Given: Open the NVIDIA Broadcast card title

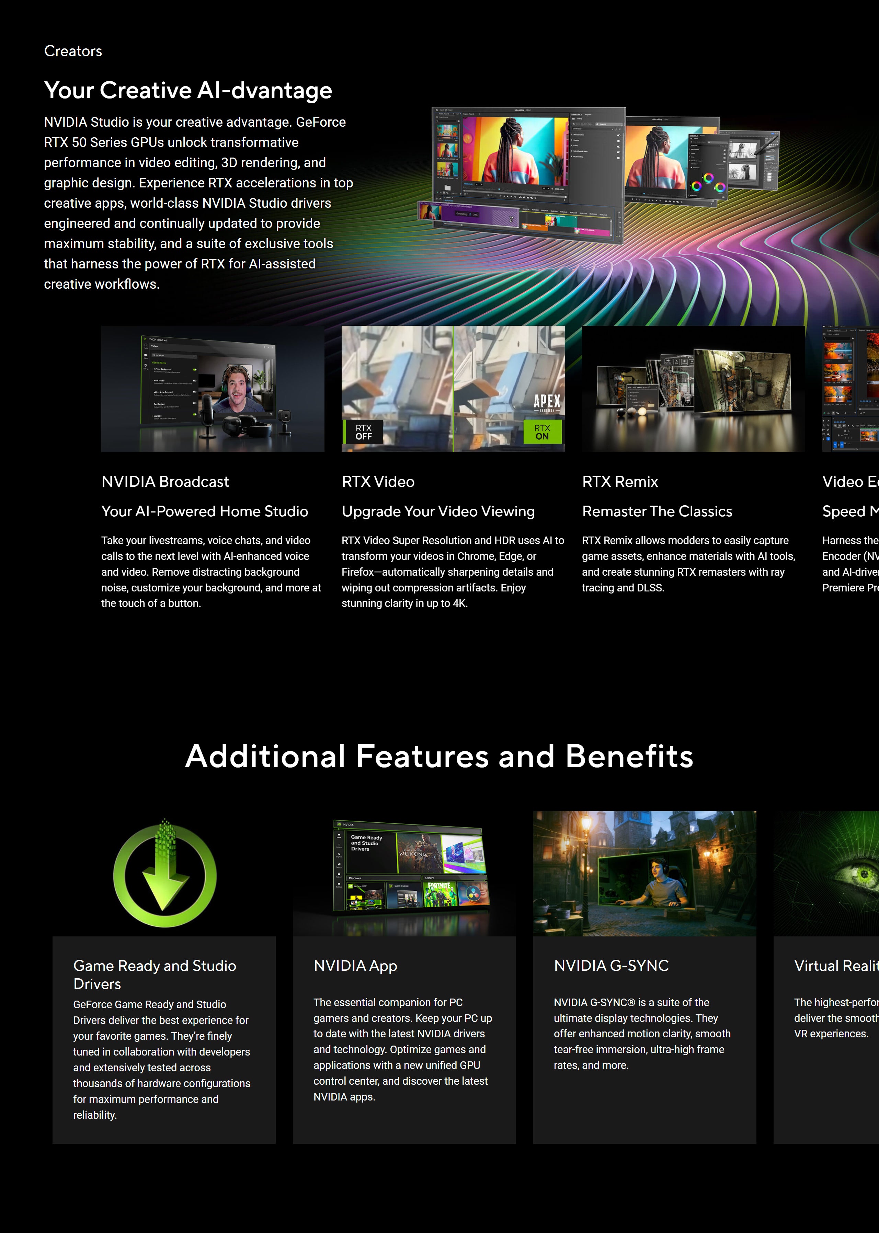Looking at the screenshot, I should (165, 482).
